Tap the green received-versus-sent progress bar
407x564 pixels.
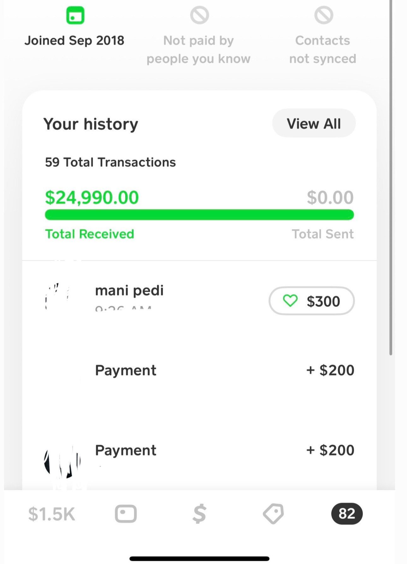(x=199, y=215)
